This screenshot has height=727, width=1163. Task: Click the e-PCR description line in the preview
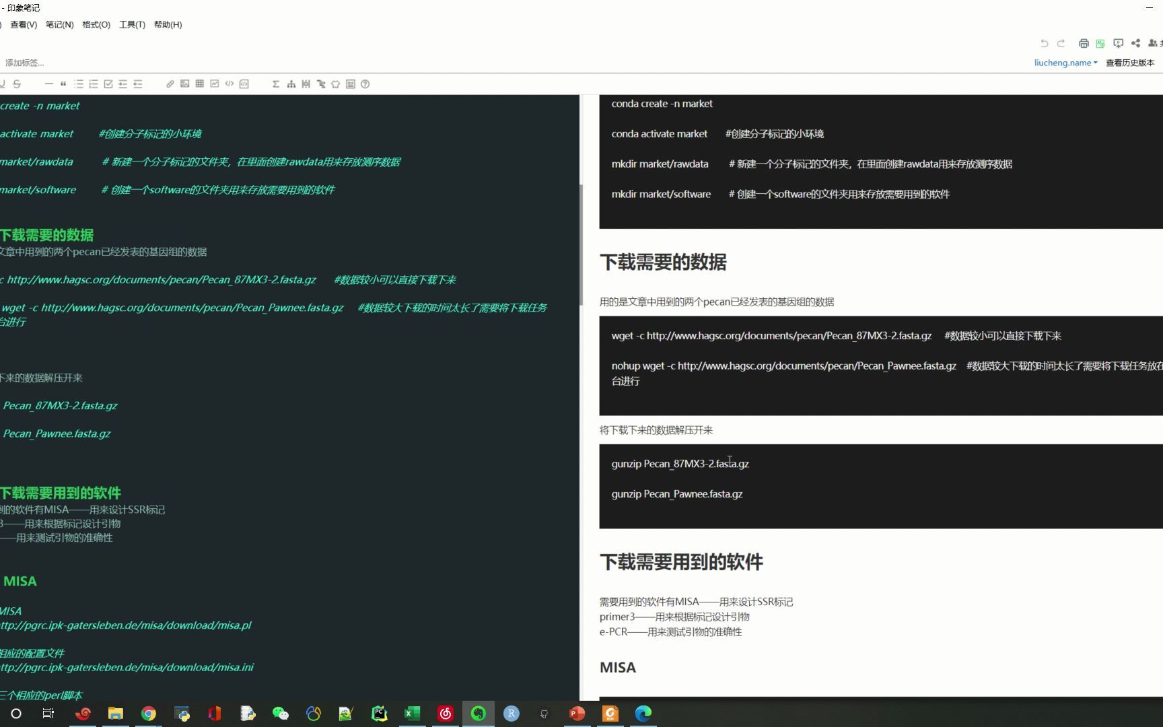(x=671, y=631)
